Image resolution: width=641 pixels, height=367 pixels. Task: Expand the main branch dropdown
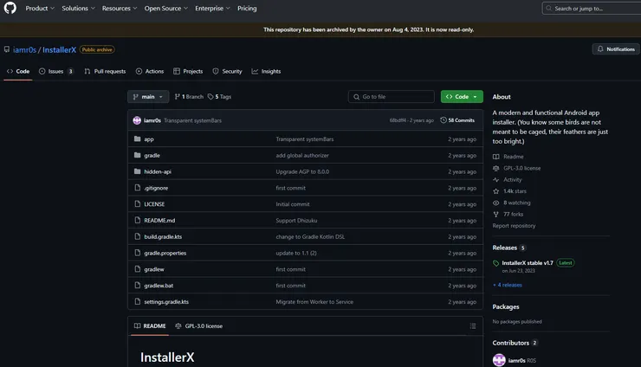147,97
